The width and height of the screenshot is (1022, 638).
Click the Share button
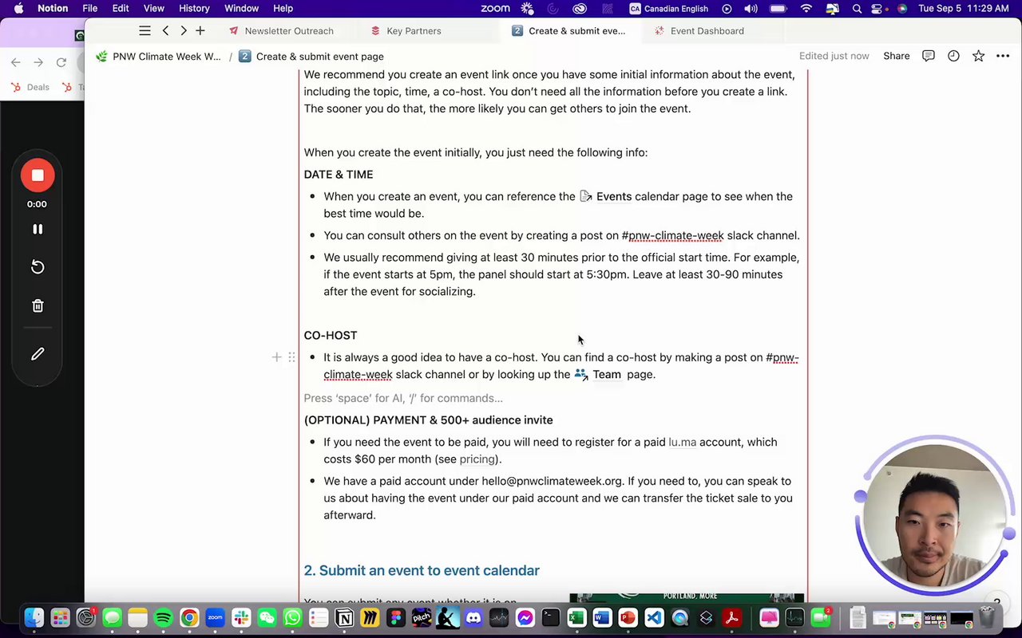click(896, 56)
